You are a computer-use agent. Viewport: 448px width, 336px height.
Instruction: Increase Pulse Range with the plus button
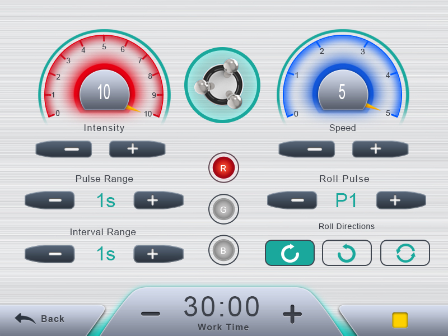[x=158, y=200]
